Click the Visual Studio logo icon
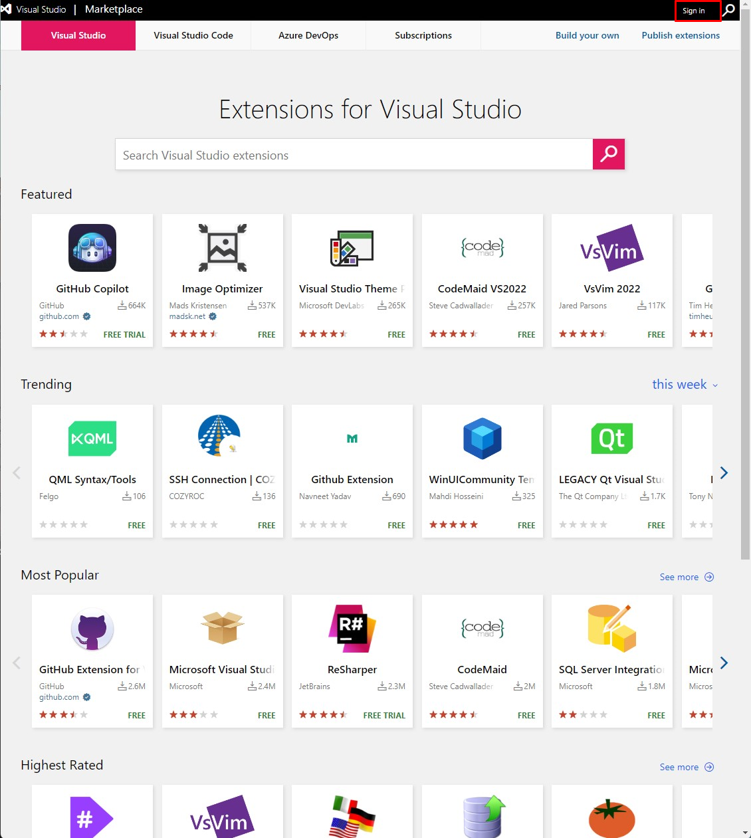751x838 pixels. tap(7, 9)
